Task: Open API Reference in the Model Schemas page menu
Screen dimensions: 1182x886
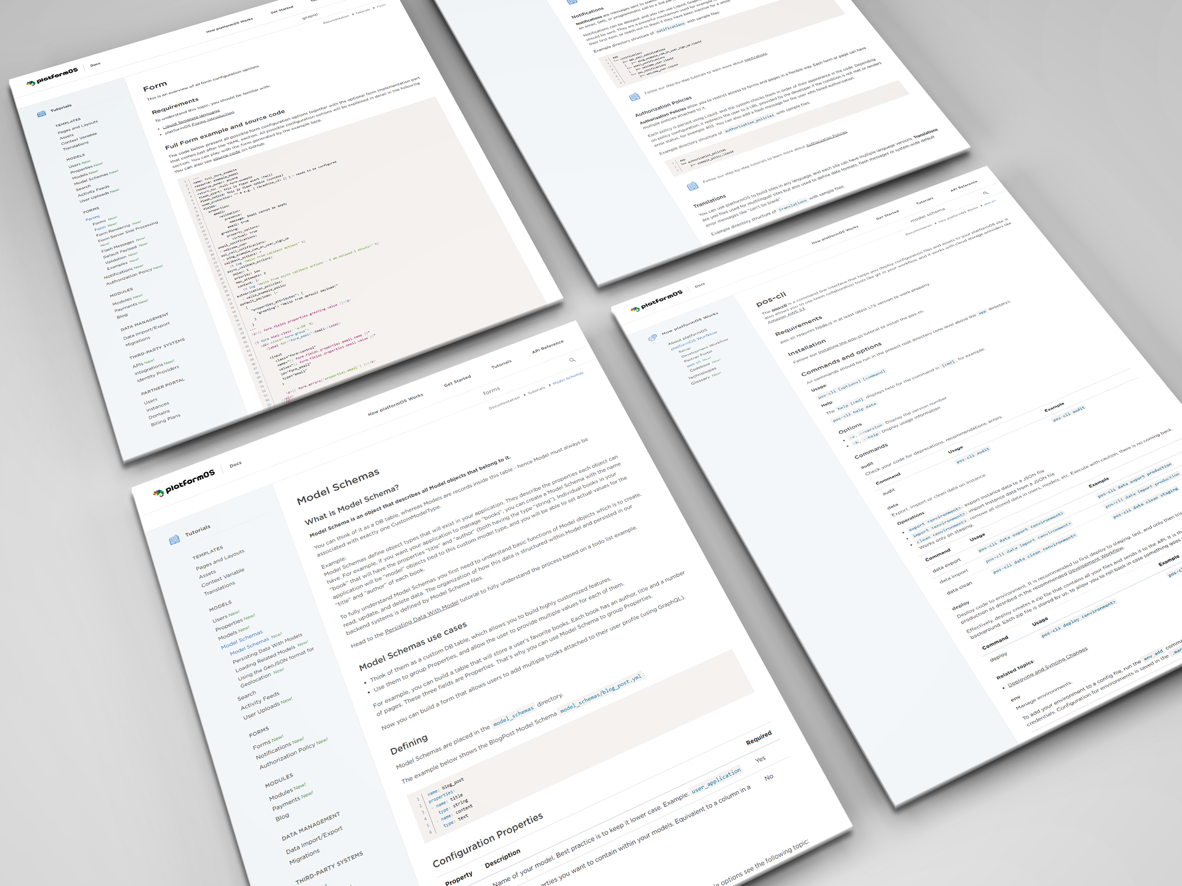Action: (548, 346)
